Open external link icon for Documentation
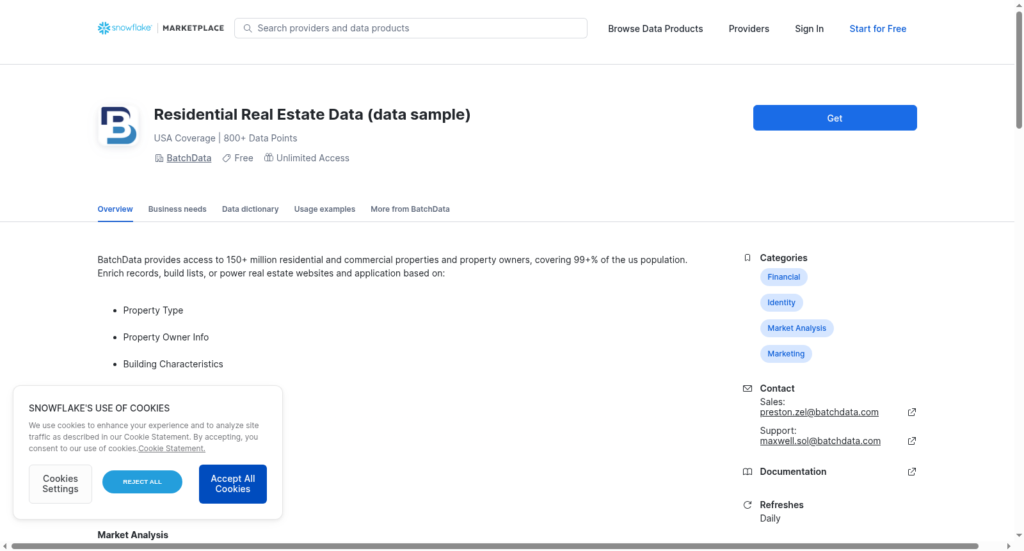The height and width of the screenshot is (551, 1024). point(912,472)
